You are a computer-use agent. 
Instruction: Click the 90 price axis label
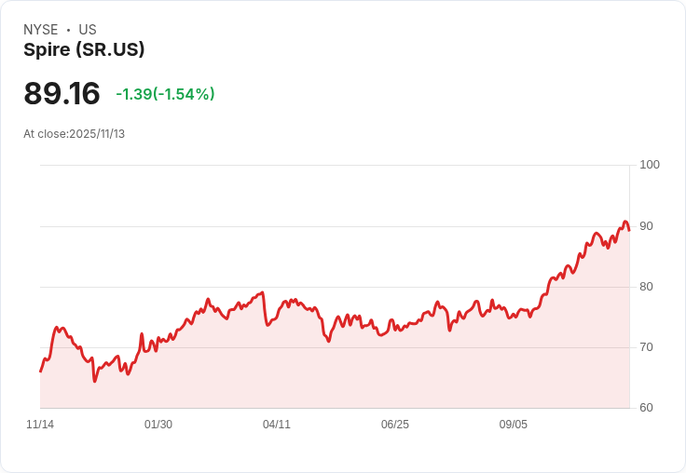[647, 226]
